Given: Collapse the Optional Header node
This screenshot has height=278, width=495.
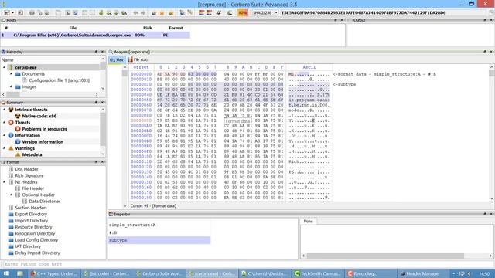Looking at the screenshot, I should (12, 195).
